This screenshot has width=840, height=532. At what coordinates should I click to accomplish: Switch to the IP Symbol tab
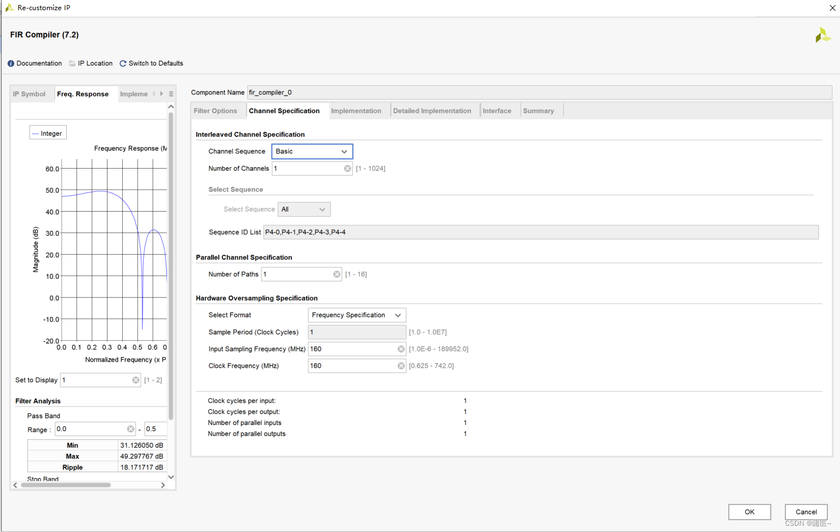tap(29, 94)
